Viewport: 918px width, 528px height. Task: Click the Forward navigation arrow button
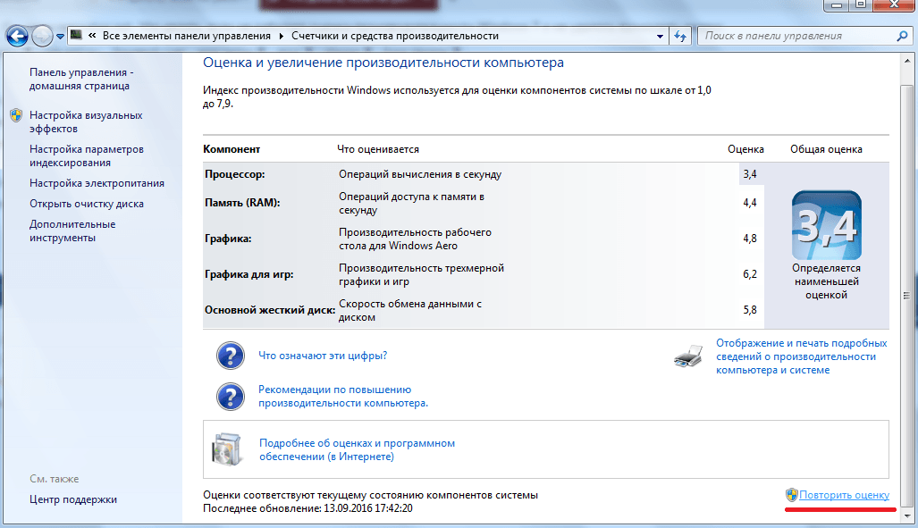pos(42,37)
